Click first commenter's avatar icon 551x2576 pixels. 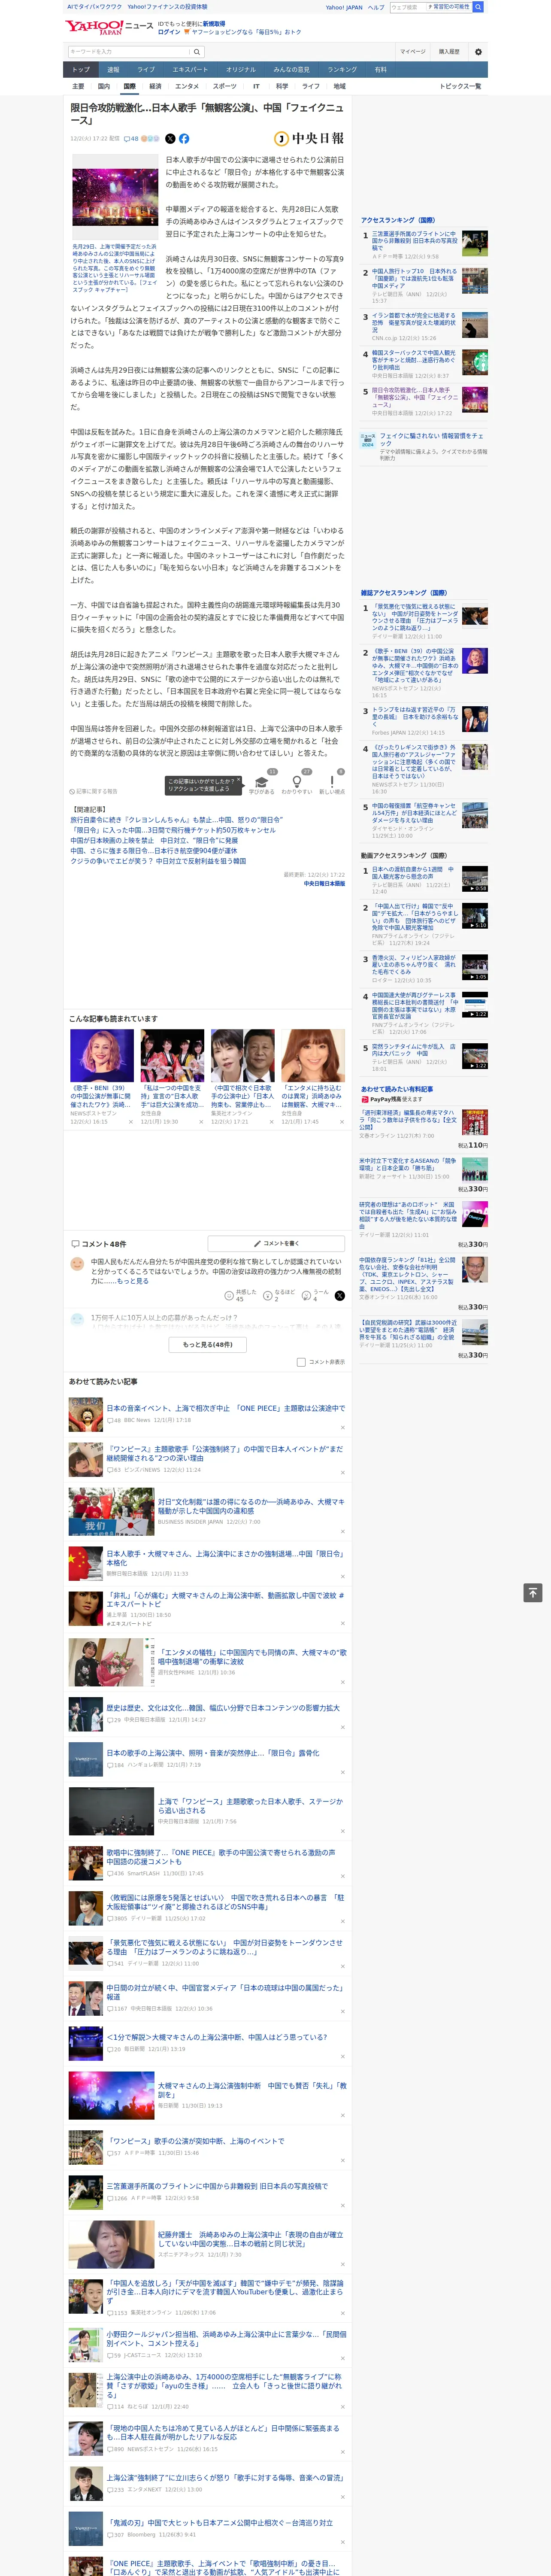77,1263
